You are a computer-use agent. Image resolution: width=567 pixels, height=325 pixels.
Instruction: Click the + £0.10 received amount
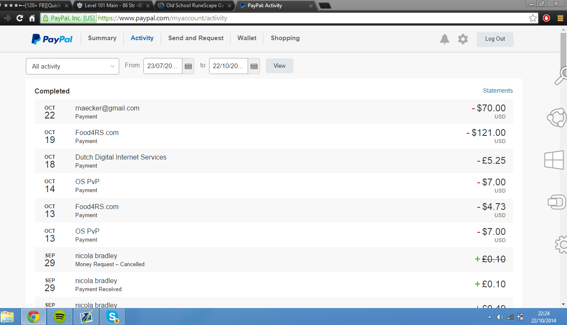point(490,284)
